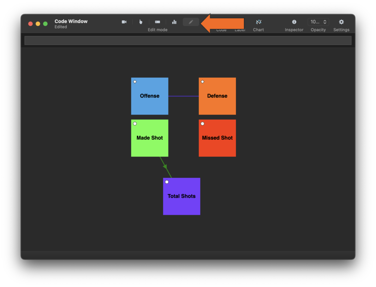
Task: Toggle the diamond marker on Offense button
Action: (135, 82)
